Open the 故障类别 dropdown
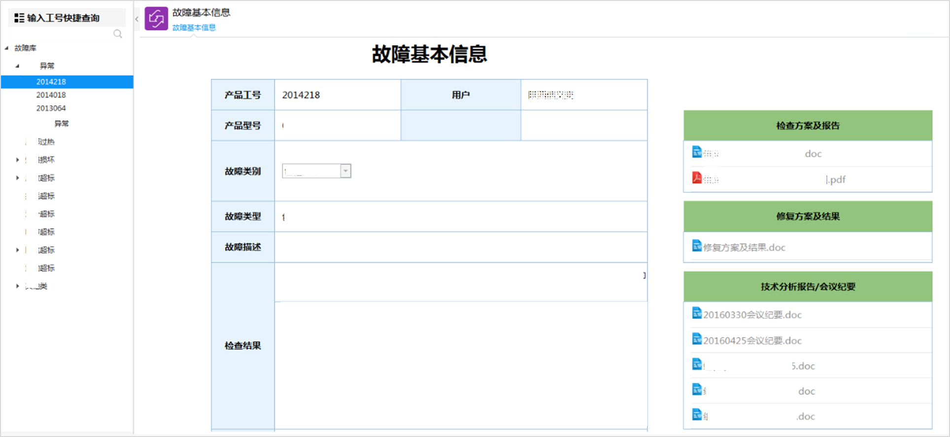Screen dimensions: 950x437 point(345,171)
